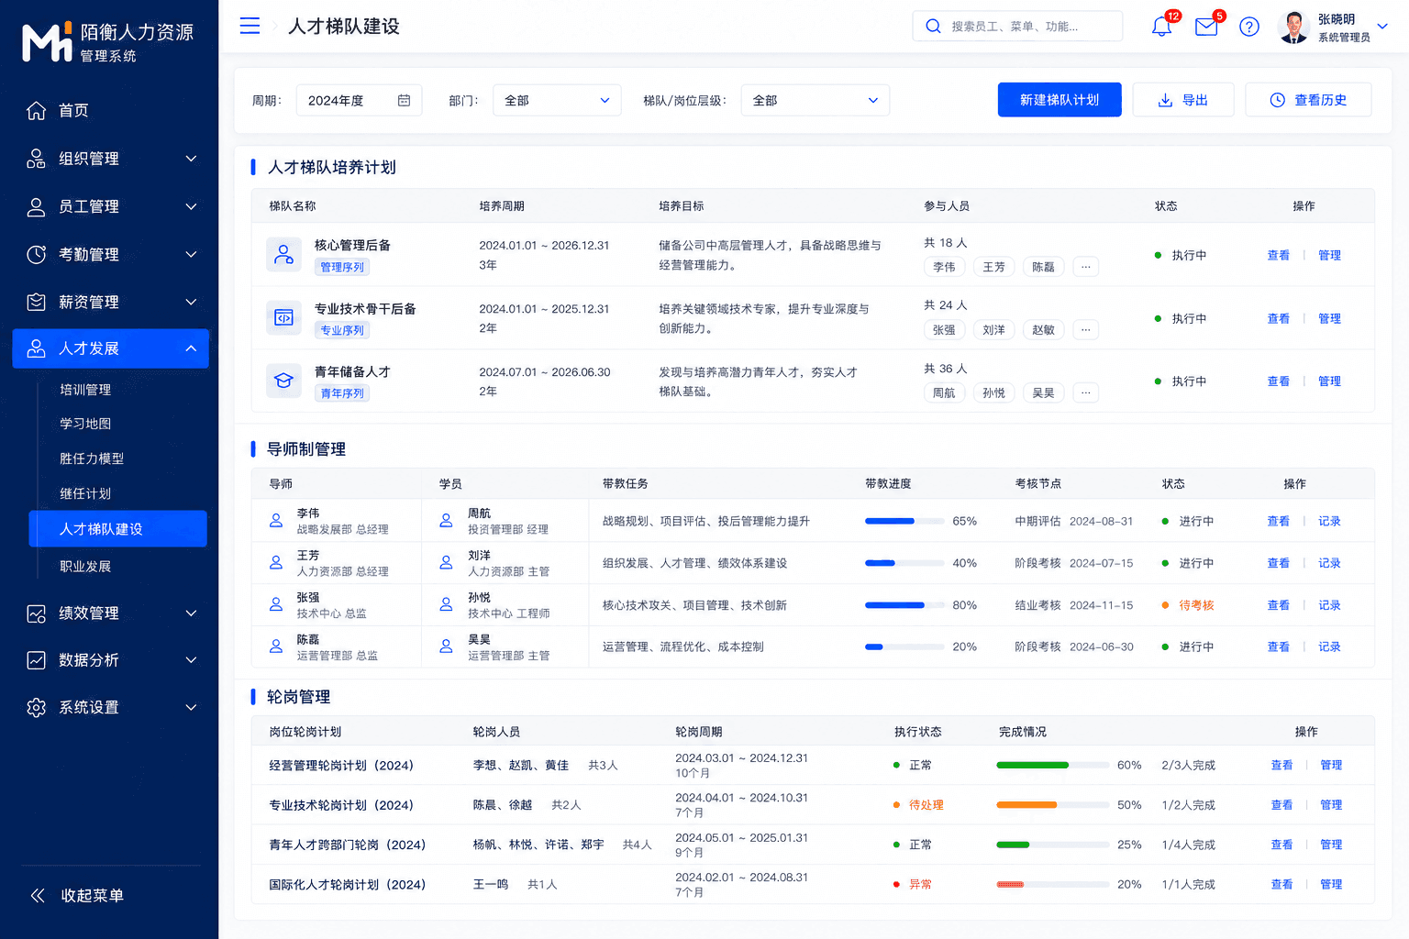Click the 管理序列 tag

click(x=342, y=267)
